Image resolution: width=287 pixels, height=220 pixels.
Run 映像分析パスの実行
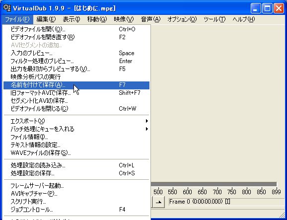point(76,77)
